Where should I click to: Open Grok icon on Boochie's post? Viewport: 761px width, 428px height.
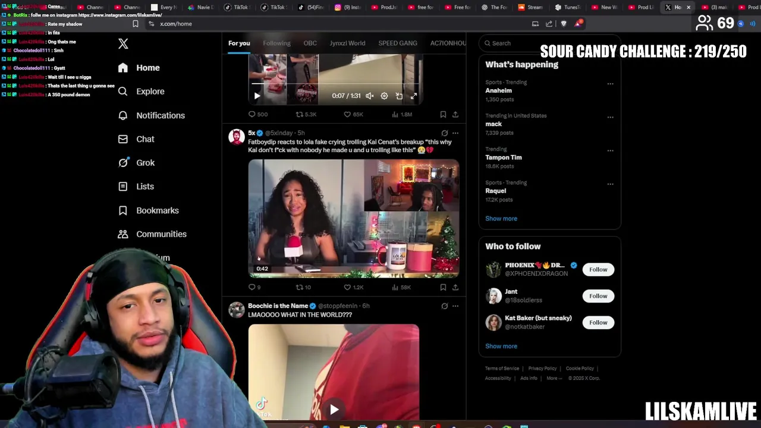445,306
